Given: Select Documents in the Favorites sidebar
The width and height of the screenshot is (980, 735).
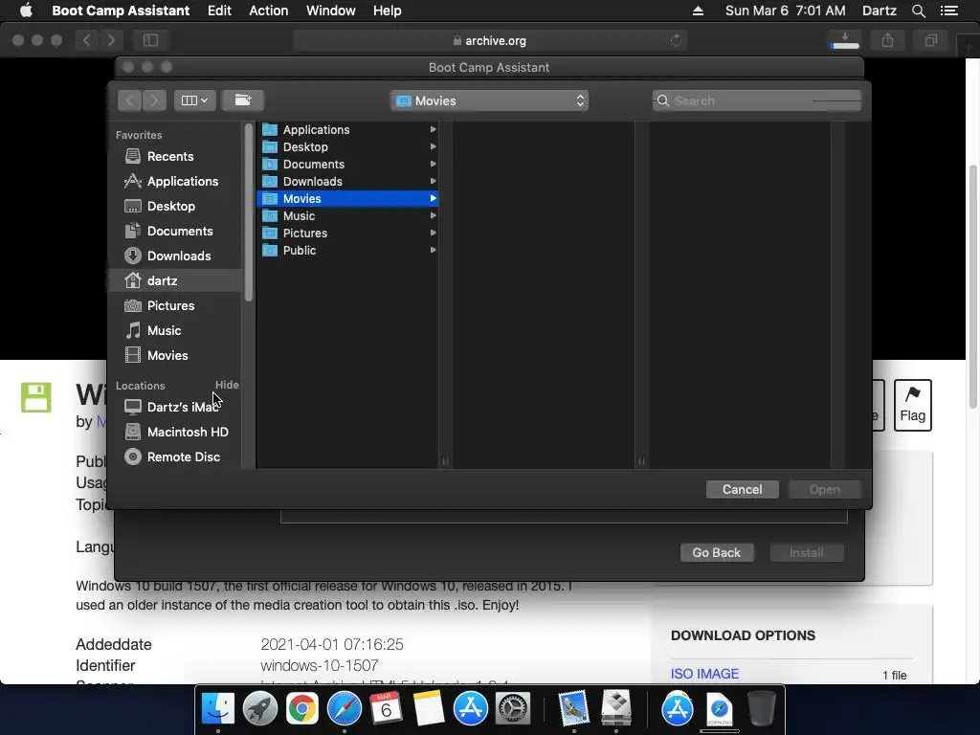Looking at the screenshot, I should [x=179, y=232].
